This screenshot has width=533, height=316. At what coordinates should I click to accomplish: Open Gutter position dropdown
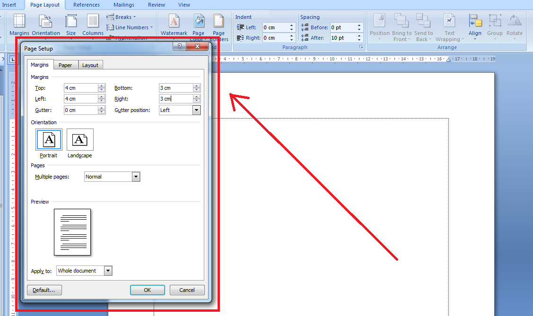[x=196, y=110]
